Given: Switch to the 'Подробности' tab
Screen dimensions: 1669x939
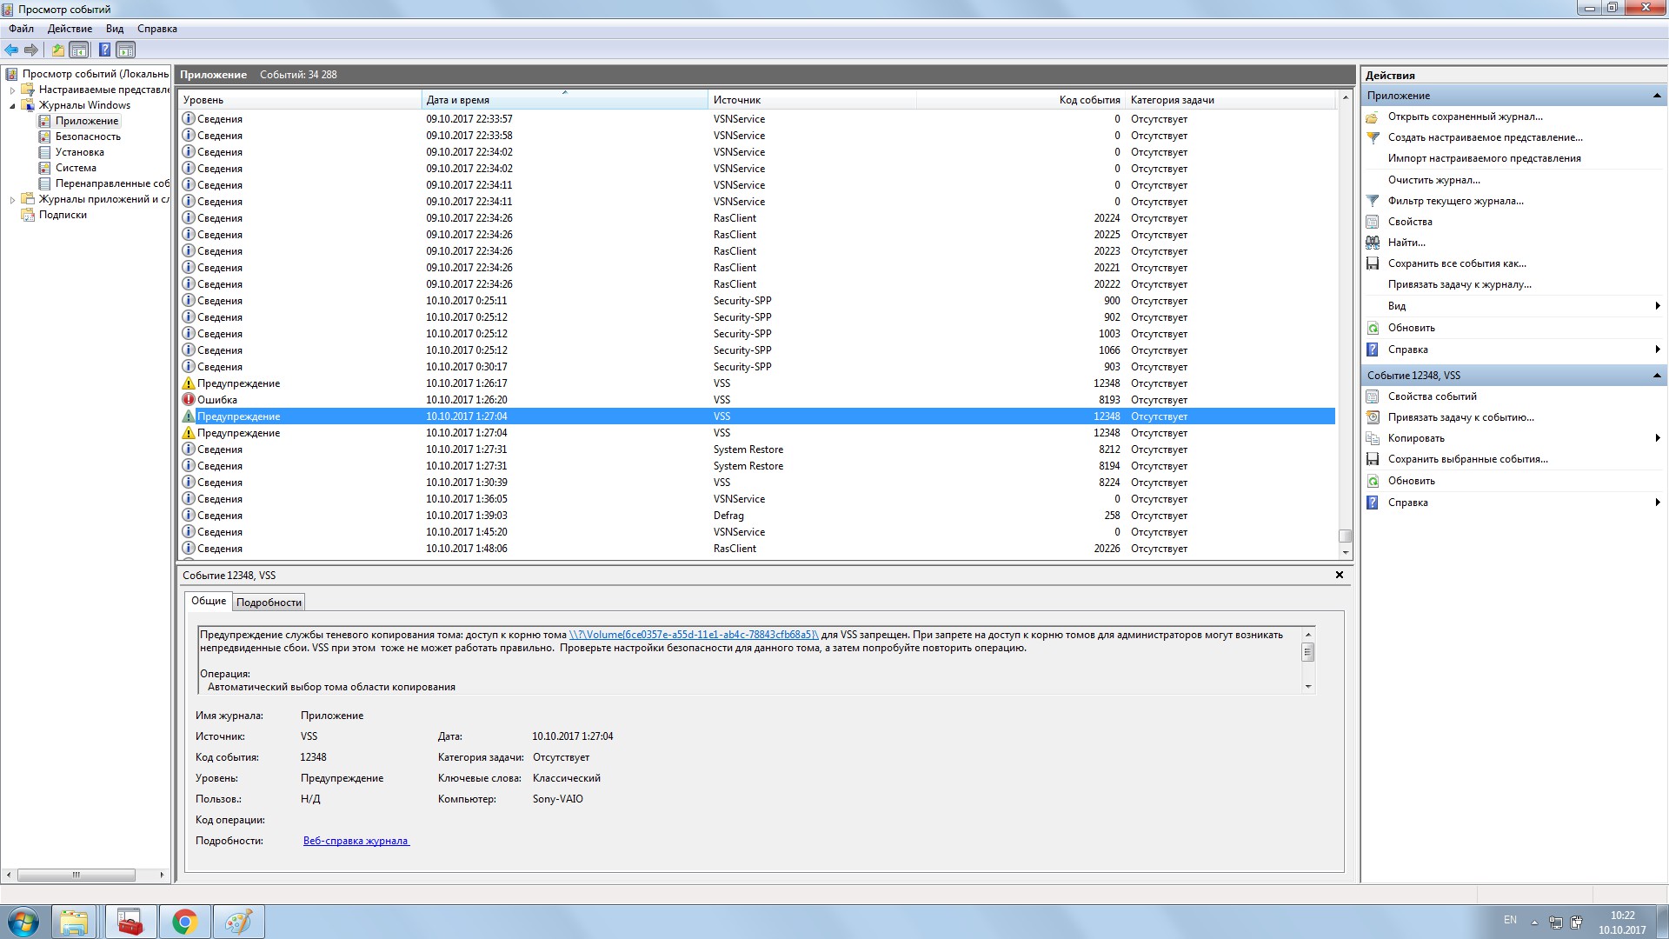Looking at the screenshot, I should pos(269,603).
